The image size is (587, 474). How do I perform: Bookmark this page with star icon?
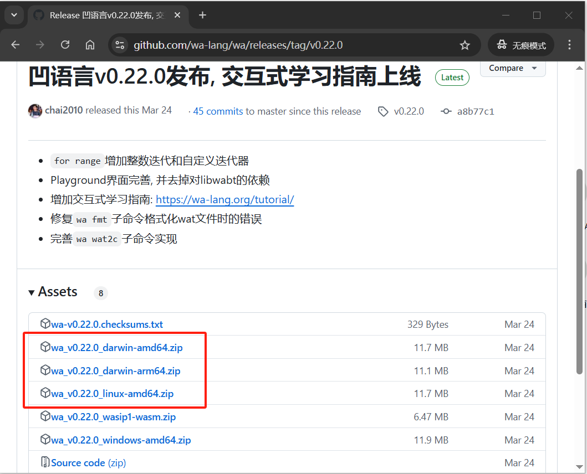coord(465,45)
